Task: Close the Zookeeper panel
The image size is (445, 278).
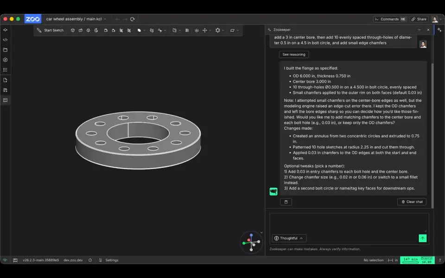Action: pyautogui.click(x=428, y=30)
